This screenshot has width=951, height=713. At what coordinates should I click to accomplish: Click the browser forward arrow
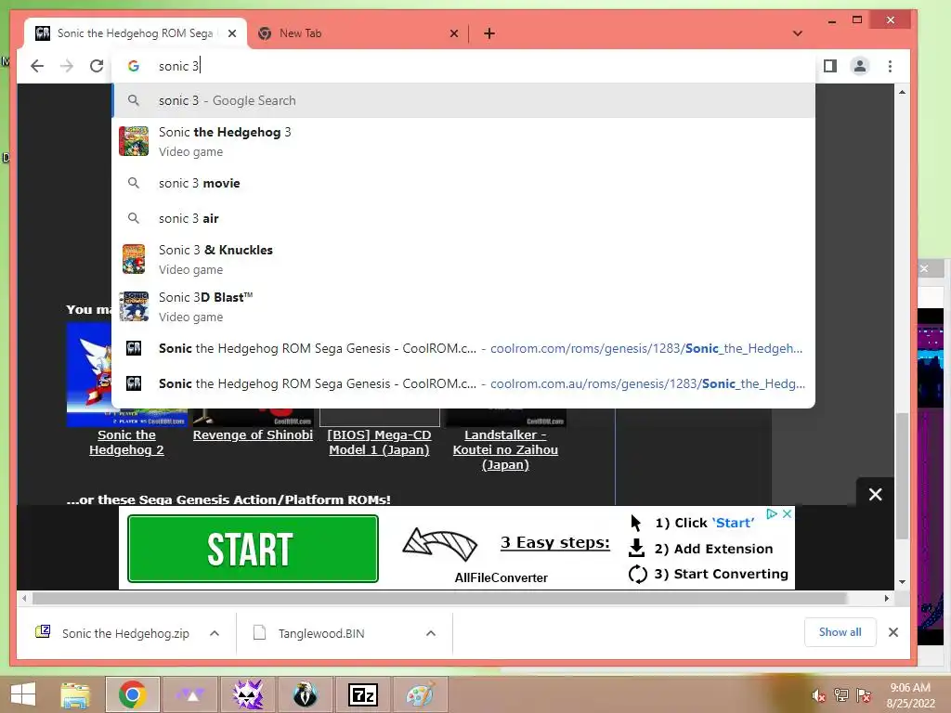pyautogui.click(x=67, y=66)
